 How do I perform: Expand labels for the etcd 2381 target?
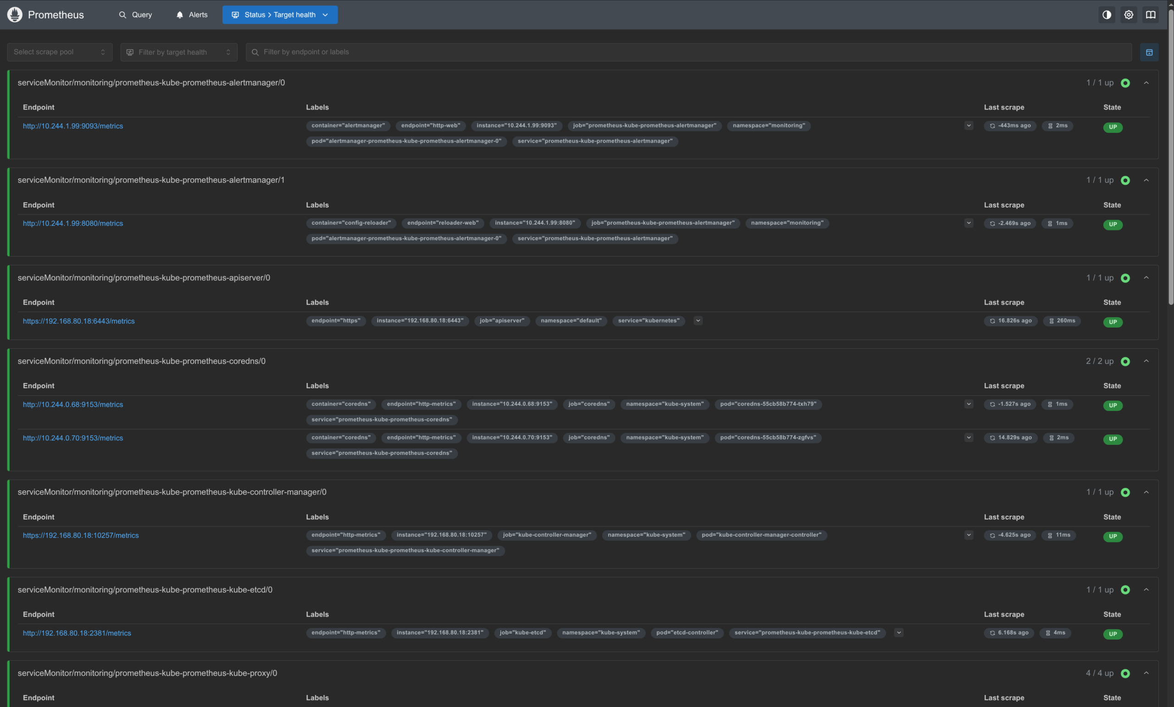click(898, 633)
